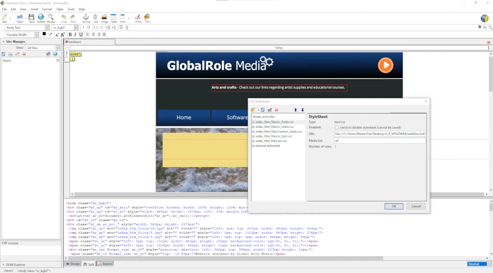
Task: Click the stylesheet URL field
Action: tap(380, 134)
